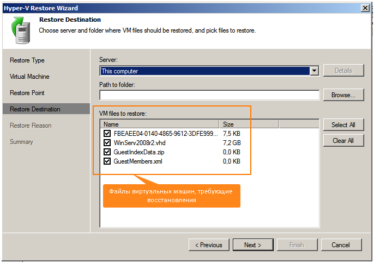374x263 pixels.
Task: Click the Next > button
Action: click(252, 245)
